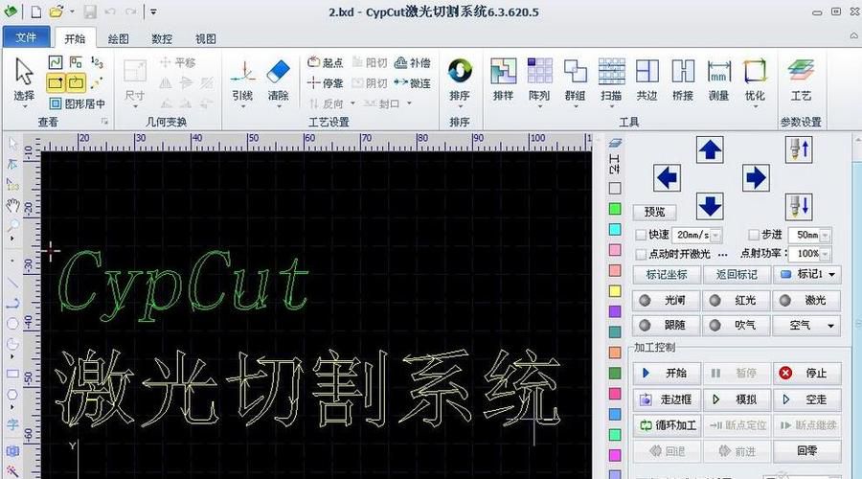Open the 100% 点射功率 dropdown
The image size is (862, 479).
(x=826, y=254)
